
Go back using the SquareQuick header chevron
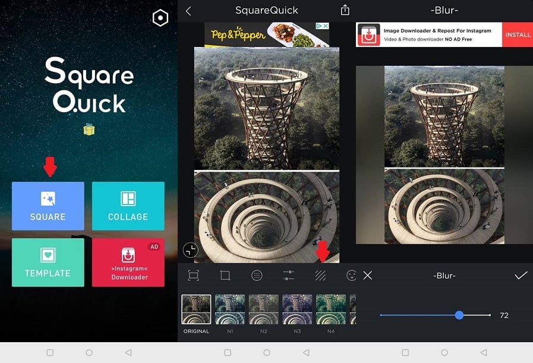click(188, 11)
